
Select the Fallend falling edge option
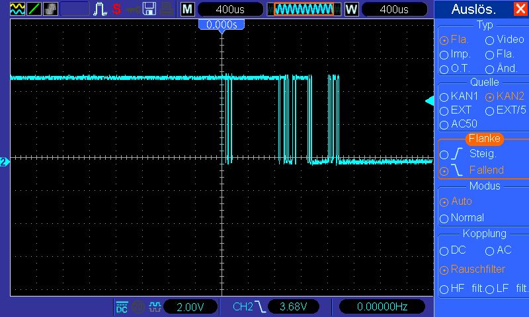[x=471, y=170]
